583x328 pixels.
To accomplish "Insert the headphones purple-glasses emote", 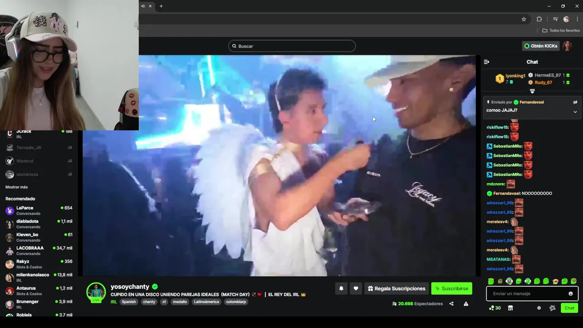I will (509, 281).
